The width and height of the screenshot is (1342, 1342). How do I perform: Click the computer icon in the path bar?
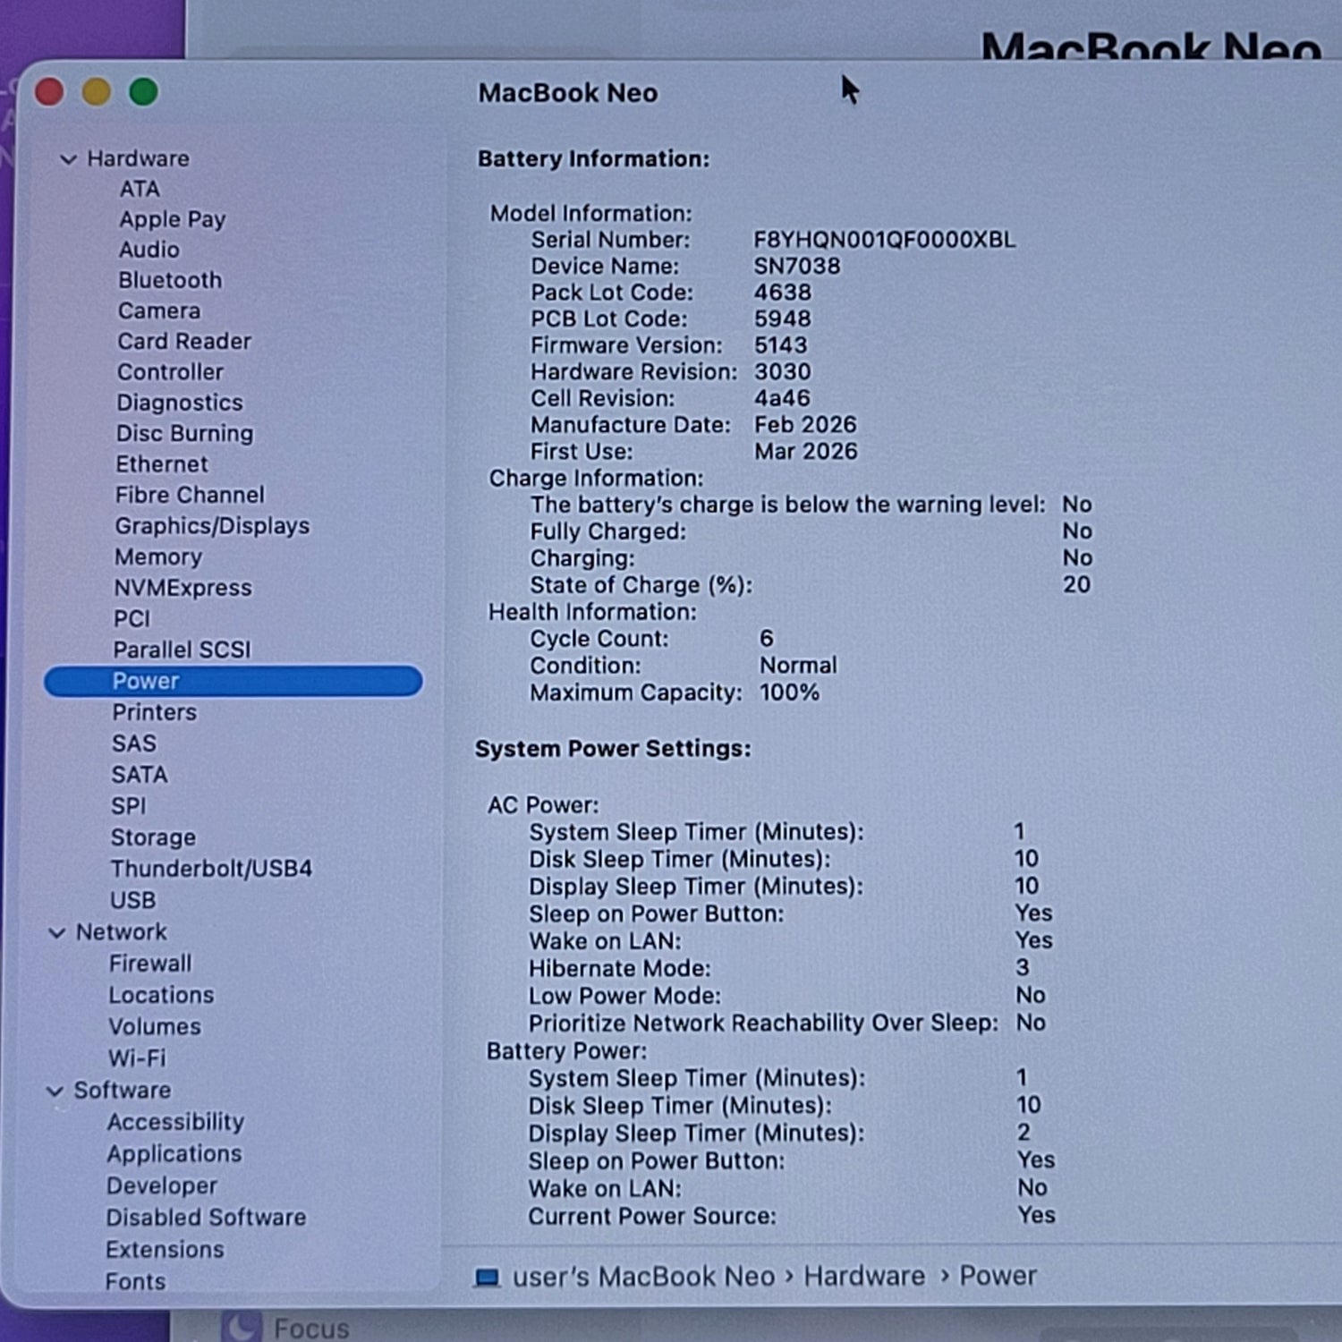(487, 1277)
